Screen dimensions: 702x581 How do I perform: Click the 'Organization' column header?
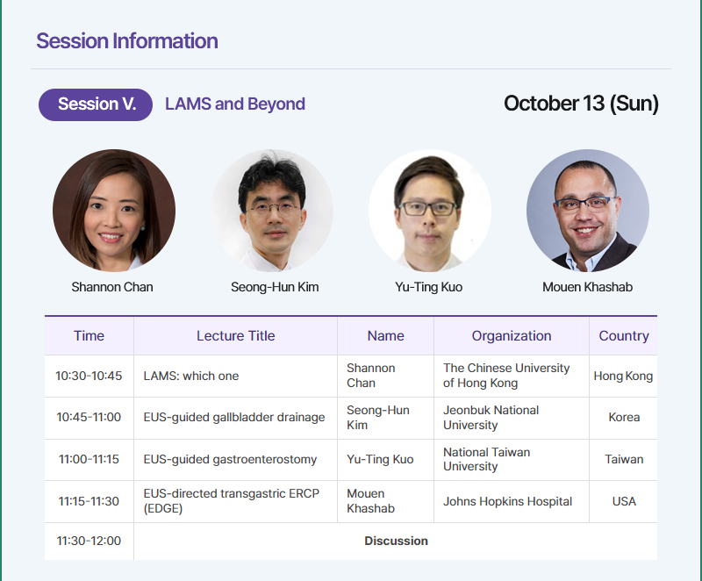(512, 336)
